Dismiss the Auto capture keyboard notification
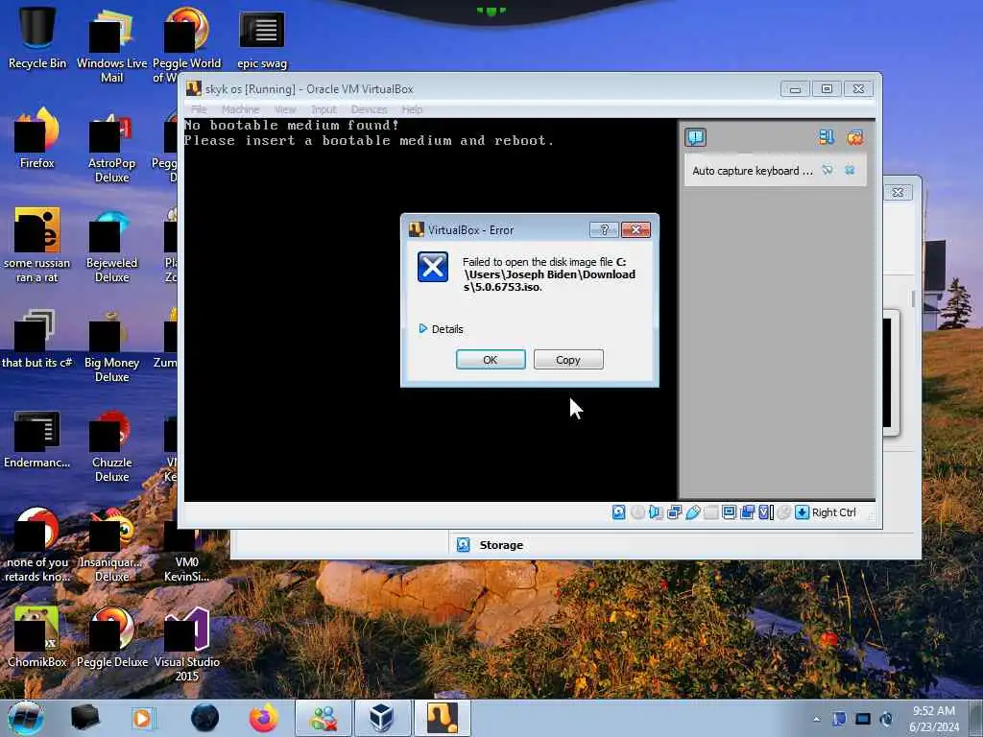 coord(850,170)
